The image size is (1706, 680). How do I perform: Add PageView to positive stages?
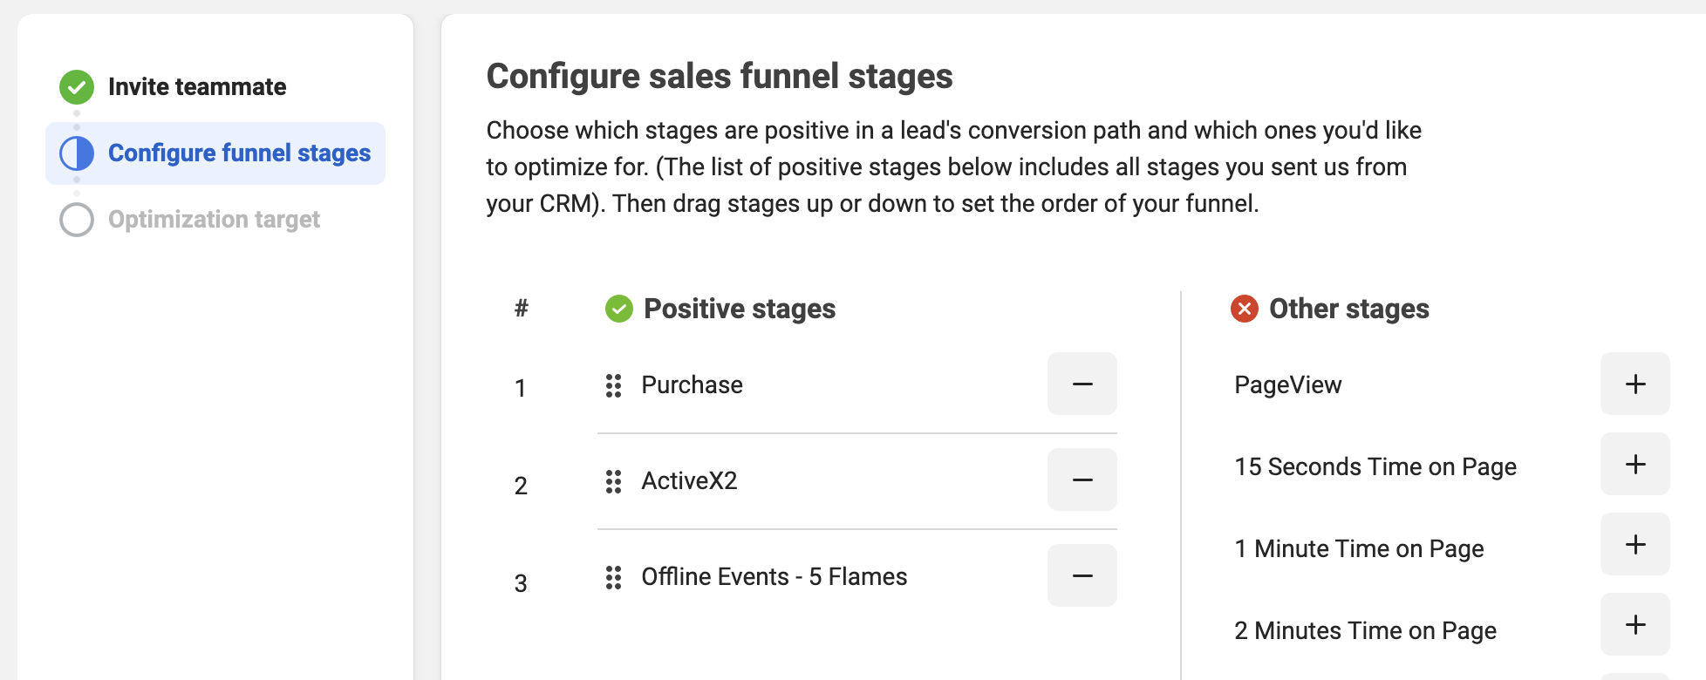[1634, 384]
